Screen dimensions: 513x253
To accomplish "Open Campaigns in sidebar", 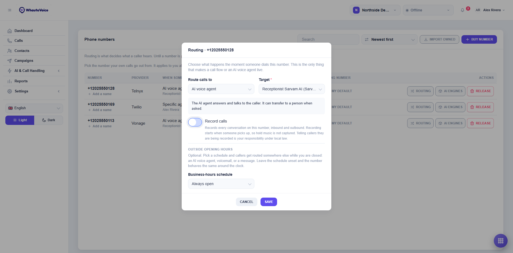I will [34, 61].
